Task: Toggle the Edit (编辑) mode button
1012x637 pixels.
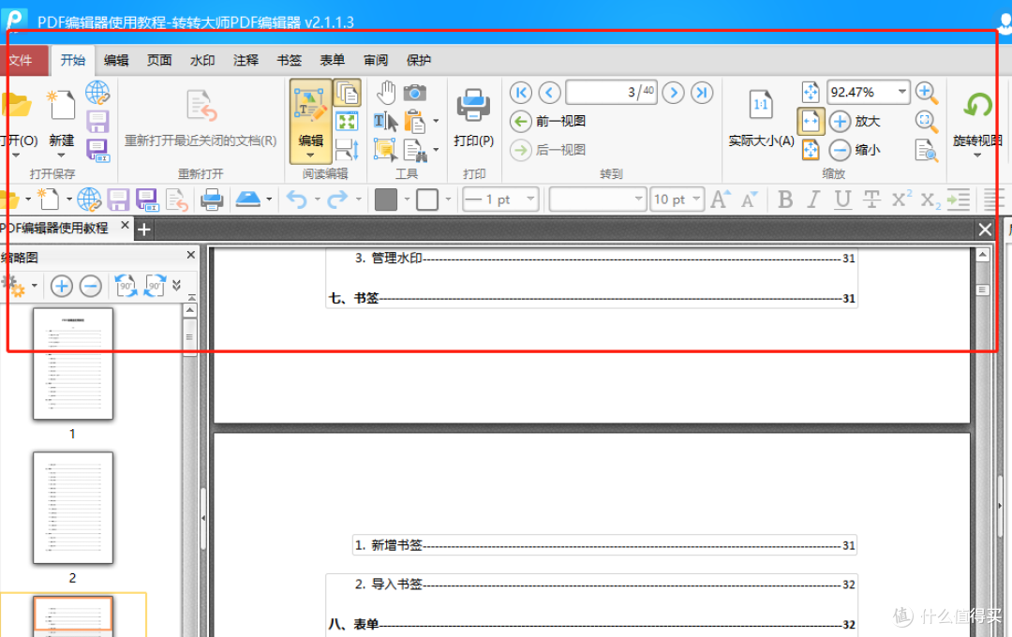Action: pos(310,121)
